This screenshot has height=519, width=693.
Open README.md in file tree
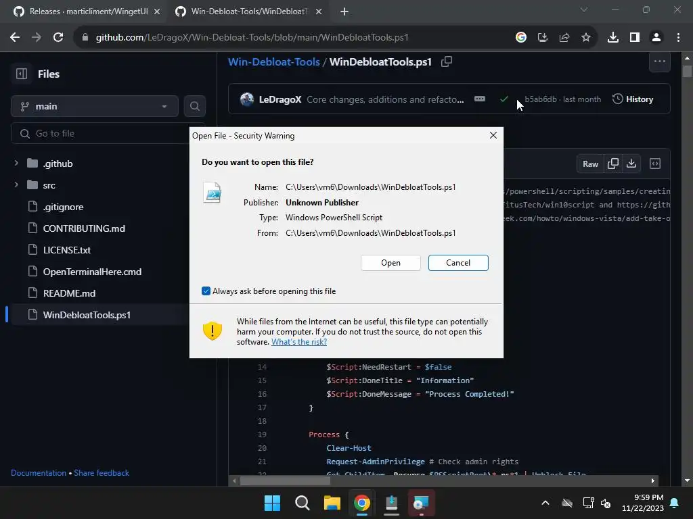(x=70, y=293)
